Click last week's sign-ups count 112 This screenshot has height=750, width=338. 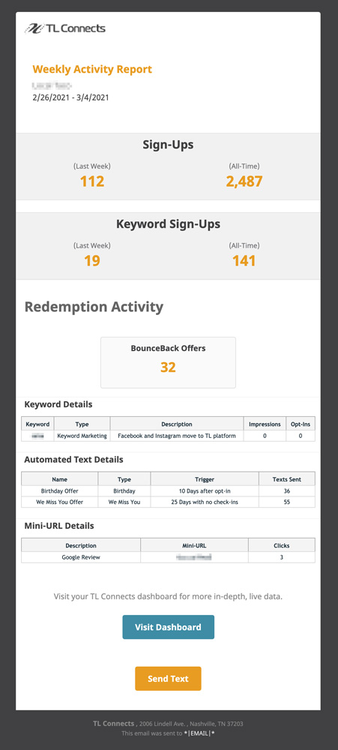[92, 181]
